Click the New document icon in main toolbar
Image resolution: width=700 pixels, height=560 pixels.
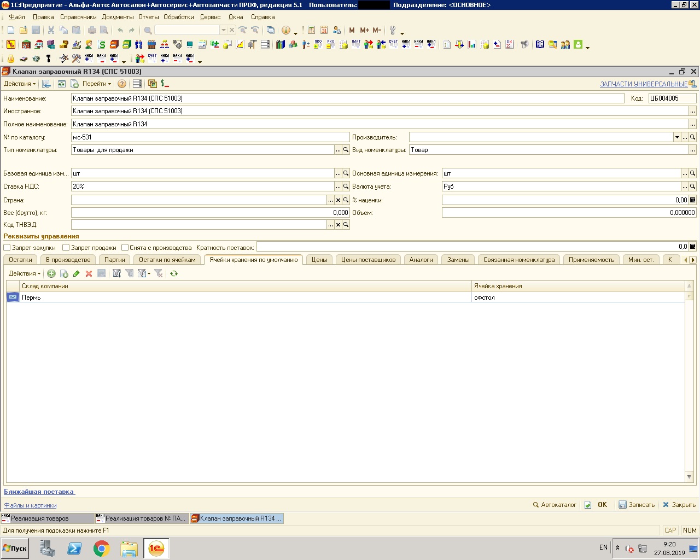click(11, 30)
